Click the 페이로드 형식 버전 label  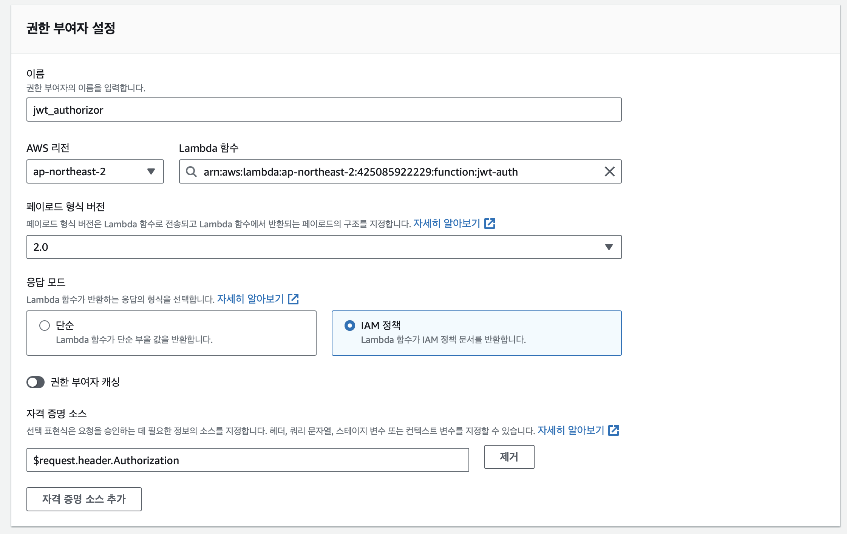tap(66, 207)
